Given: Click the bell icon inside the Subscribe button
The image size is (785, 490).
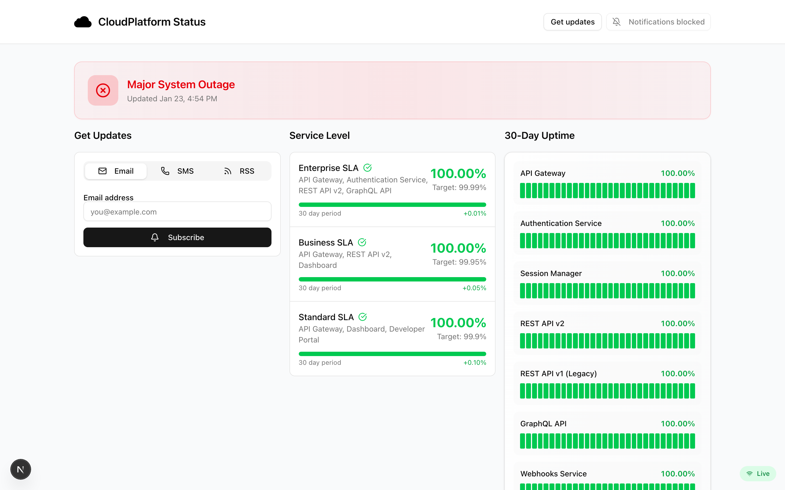Looking at the screenshot, I should pos(155,237).
